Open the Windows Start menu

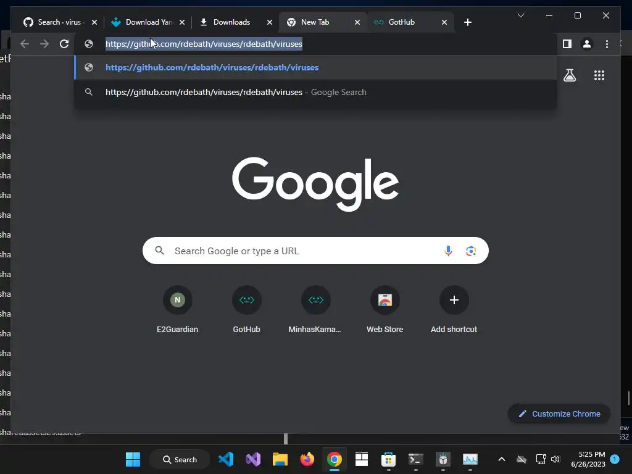pyautogui.click(x=133, y=459)
